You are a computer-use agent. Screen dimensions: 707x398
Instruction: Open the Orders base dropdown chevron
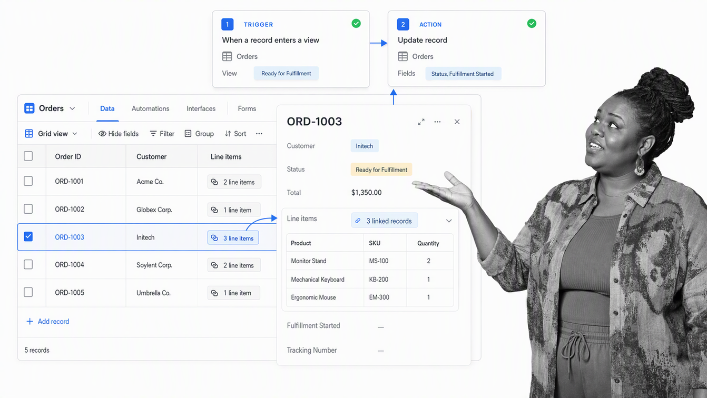(72, 108)
